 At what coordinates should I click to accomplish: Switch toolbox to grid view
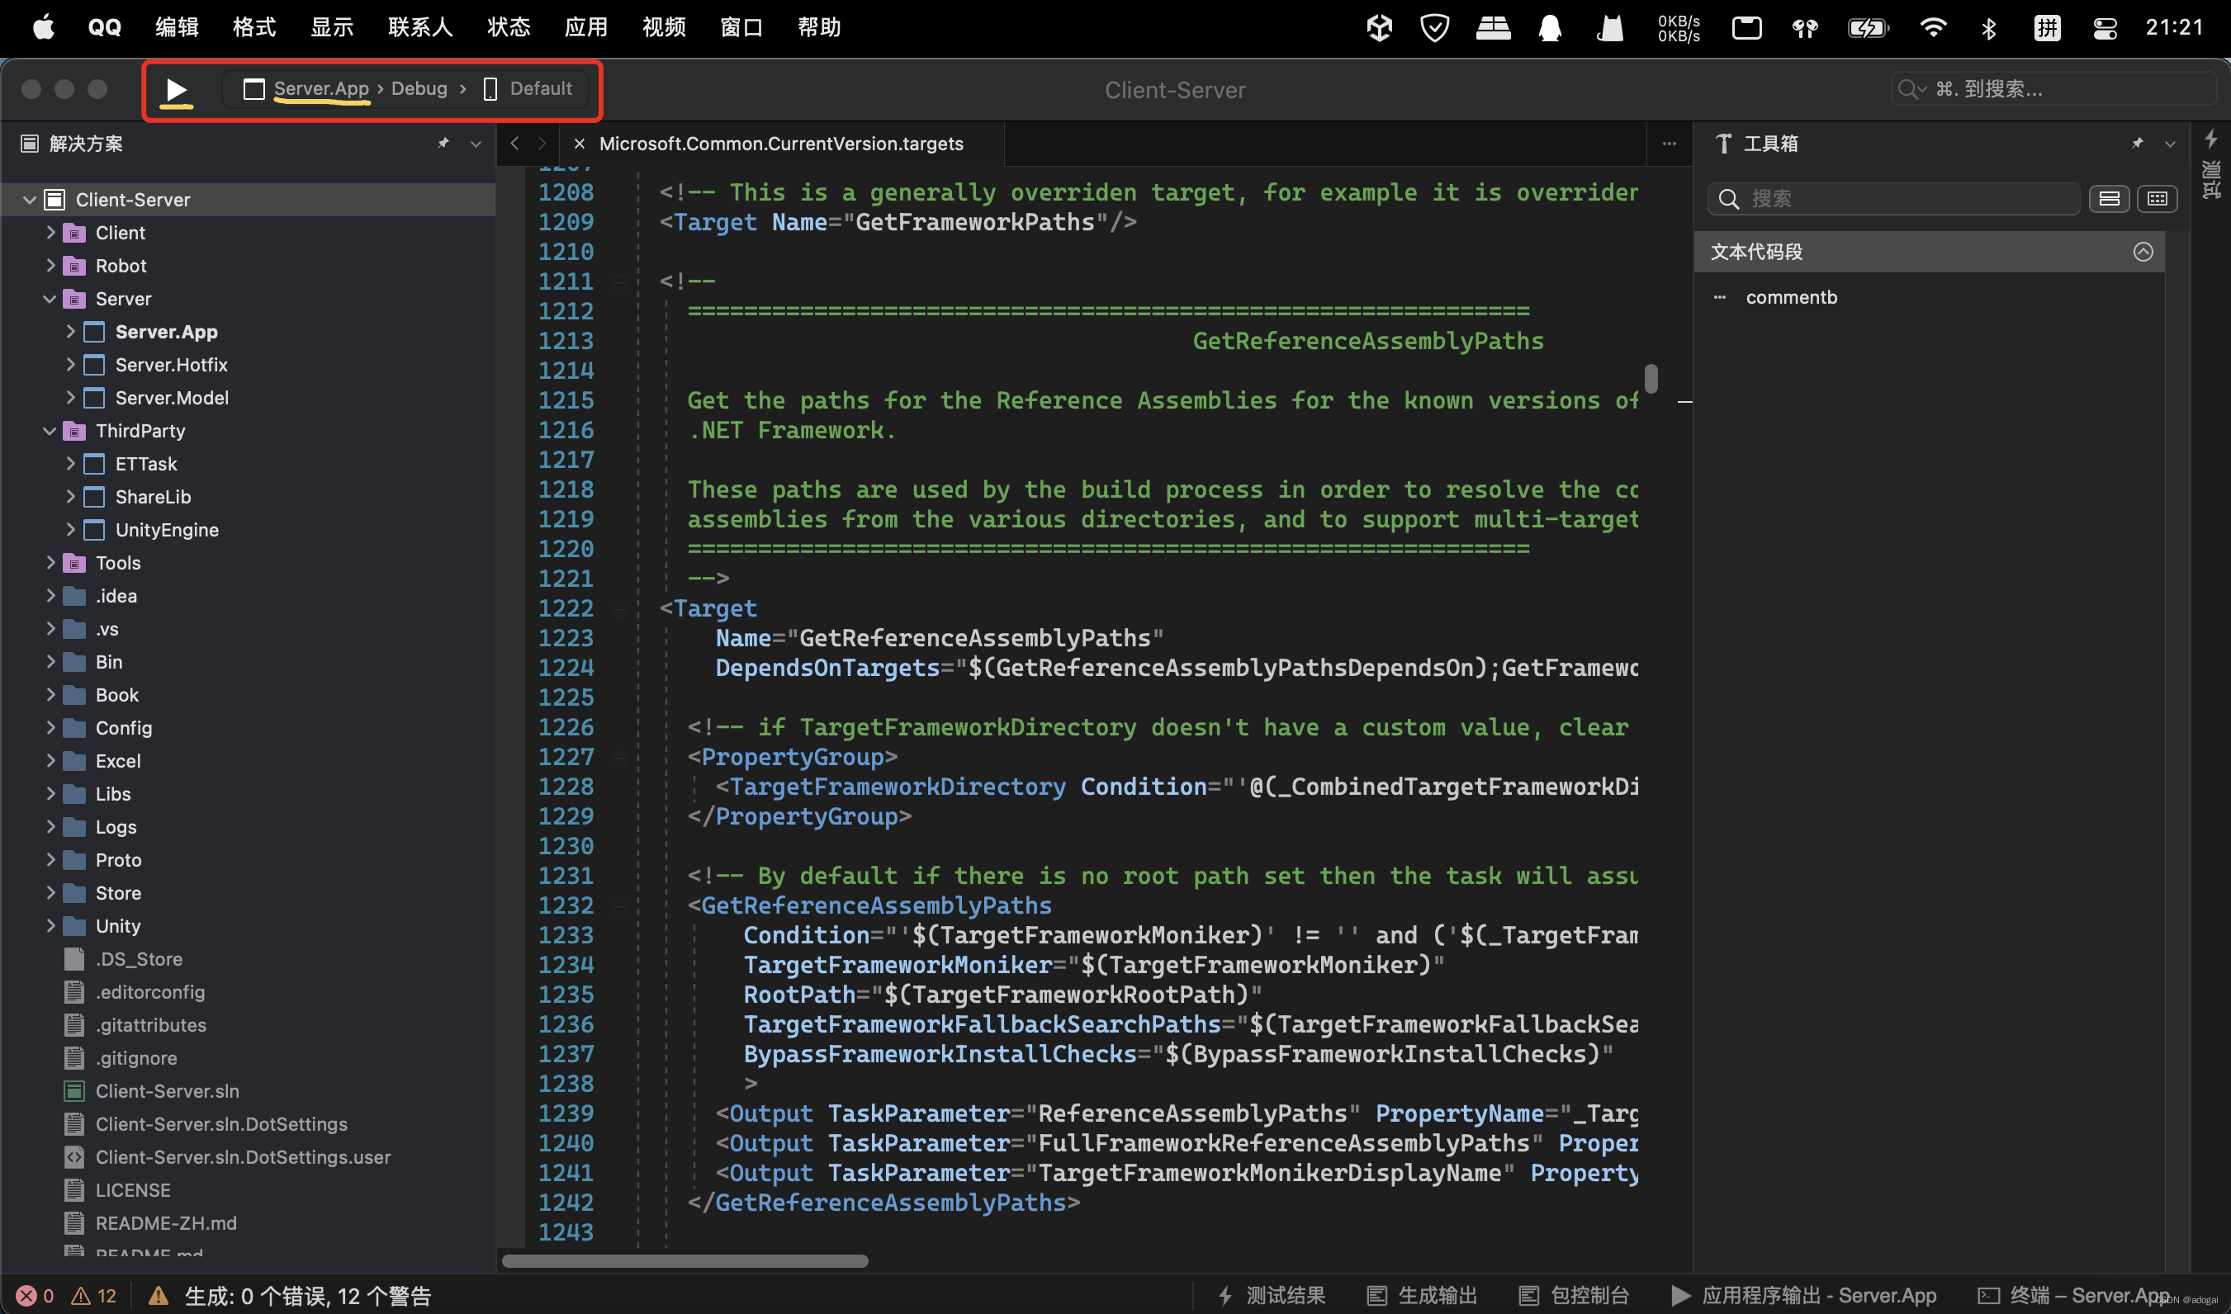point(2158,198)
